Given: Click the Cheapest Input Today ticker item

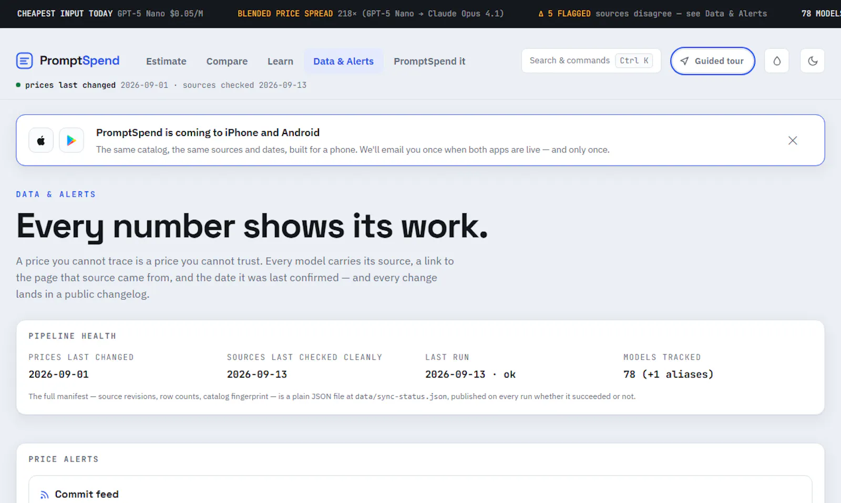Looking at the screenshot, I should (110, 14).
